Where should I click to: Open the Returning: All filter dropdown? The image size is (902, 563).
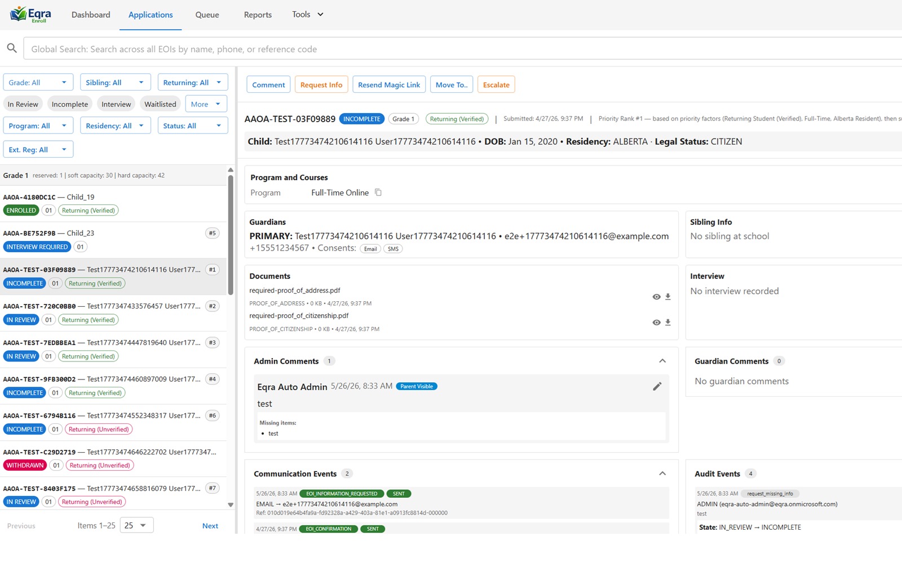193,82
